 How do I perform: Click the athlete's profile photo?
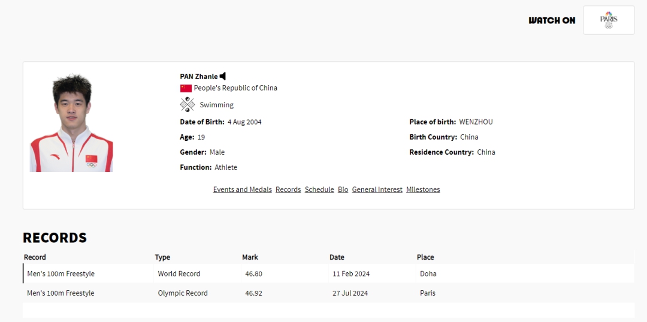click(71, 123)
